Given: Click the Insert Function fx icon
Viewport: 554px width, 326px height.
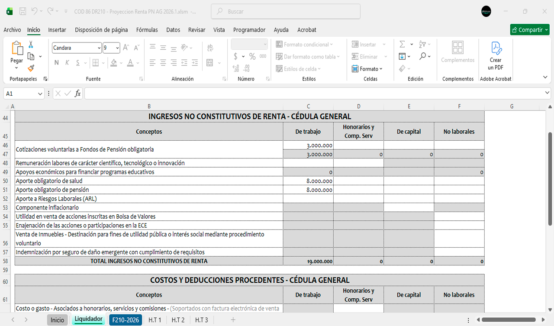Looking at the screenshot, I should (x=77, y=94).
